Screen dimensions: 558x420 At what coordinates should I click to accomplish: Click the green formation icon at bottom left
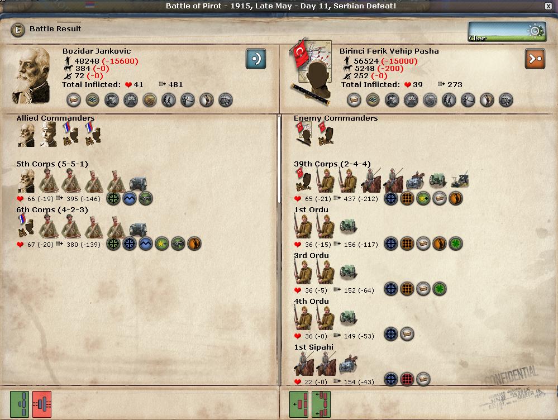coord(20,404)
